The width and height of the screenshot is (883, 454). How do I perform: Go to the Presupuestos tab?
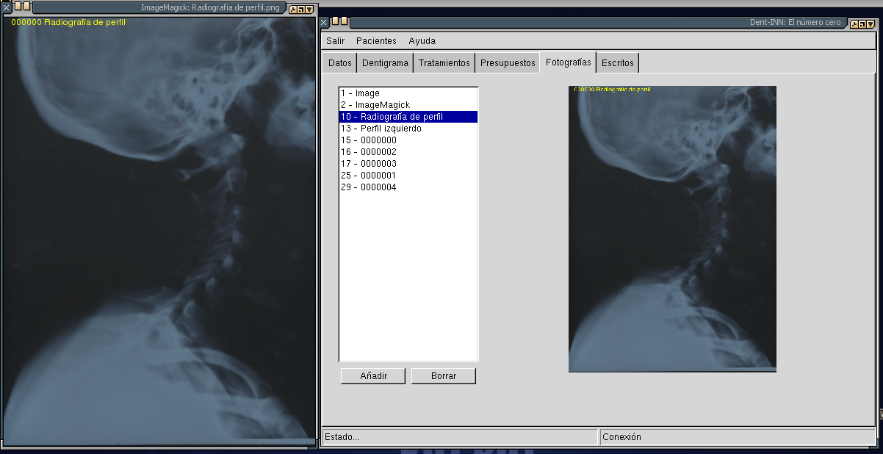(x=508, y=63)
